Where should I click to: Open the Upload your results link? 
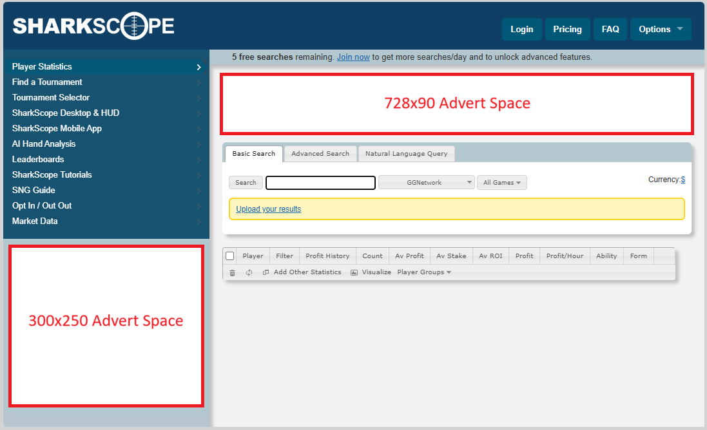268,209
